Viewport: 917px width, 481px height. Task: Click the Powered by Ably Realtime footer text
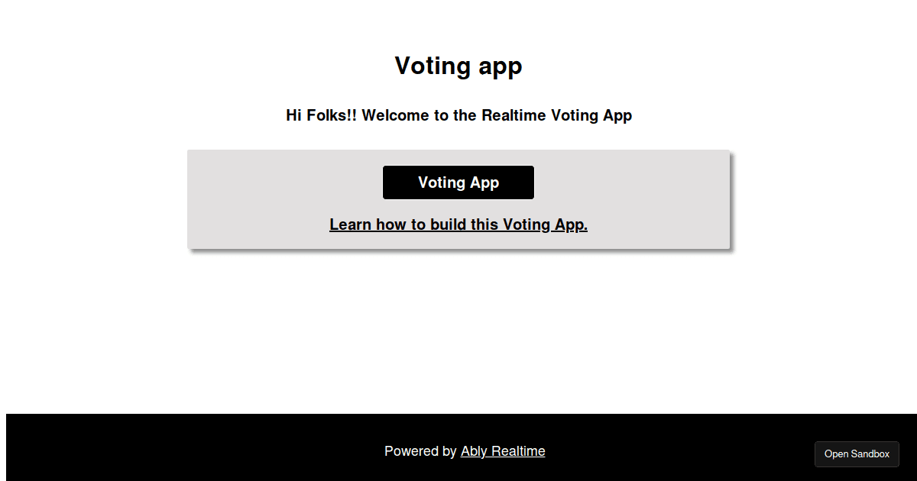click(x=464, y=451)
